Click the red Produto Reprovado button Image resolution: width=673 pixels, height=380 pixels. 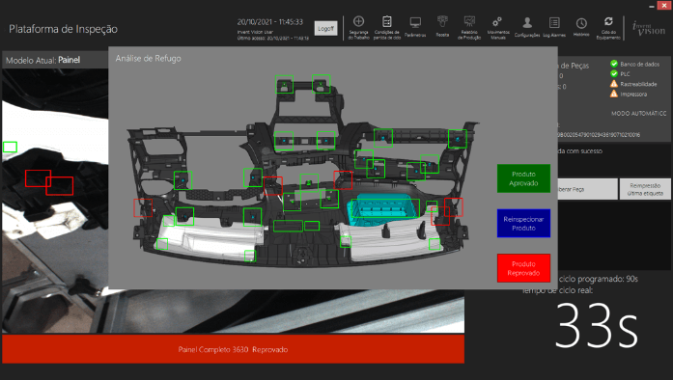coord(523,268)
